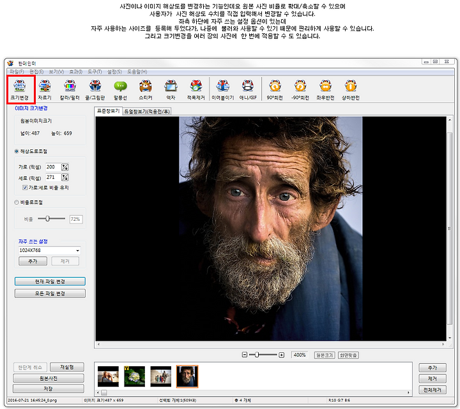Click the zoom-out minus icon below preview
The width and height of the screenshot is (460, 409).
click(x=245, y=355)
